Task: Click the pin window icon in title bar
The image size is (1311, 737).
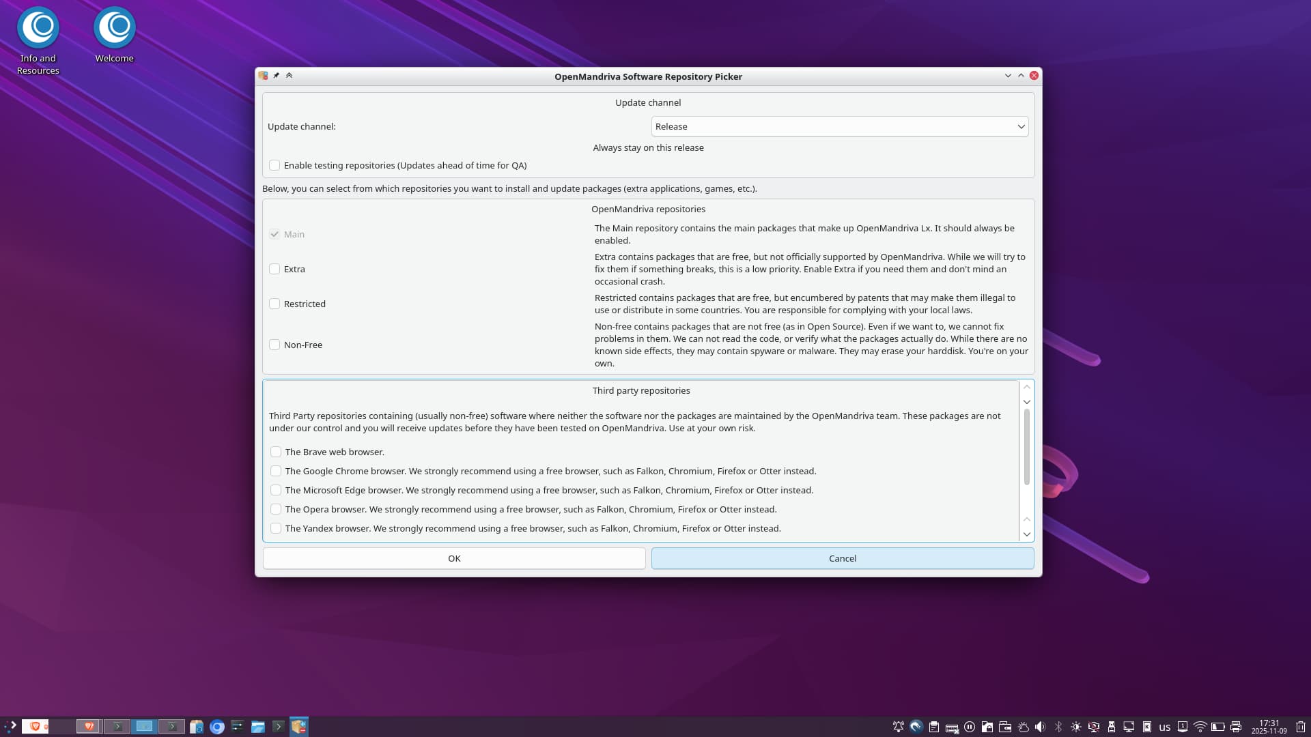Action: tap(277, 76)
